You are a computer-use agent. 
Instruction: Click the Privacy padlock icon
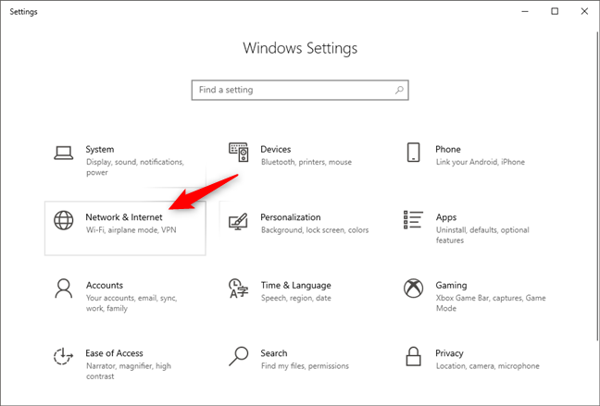(x=413, y=356)
